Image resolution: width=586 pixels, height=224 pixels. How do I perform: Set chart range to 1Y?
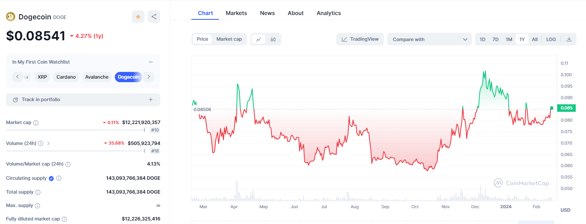tap(522, 39)
